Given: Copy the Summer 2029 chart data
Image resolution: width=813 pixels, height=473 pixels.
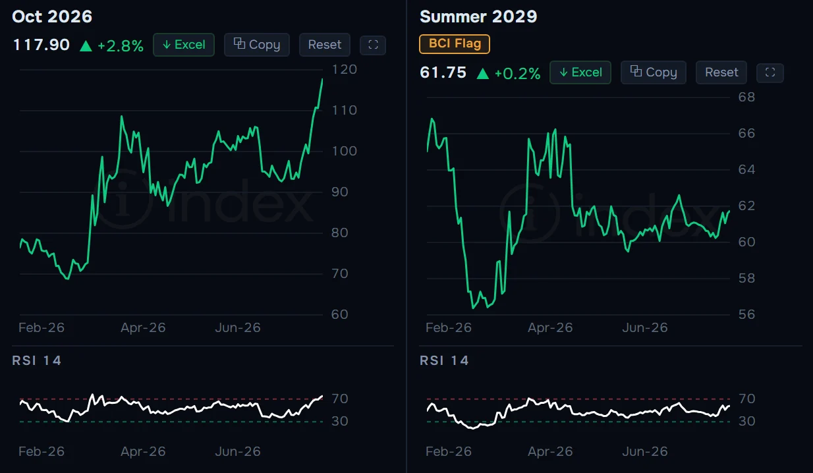Looking at the screenshot, I should (x=654, y=72).
